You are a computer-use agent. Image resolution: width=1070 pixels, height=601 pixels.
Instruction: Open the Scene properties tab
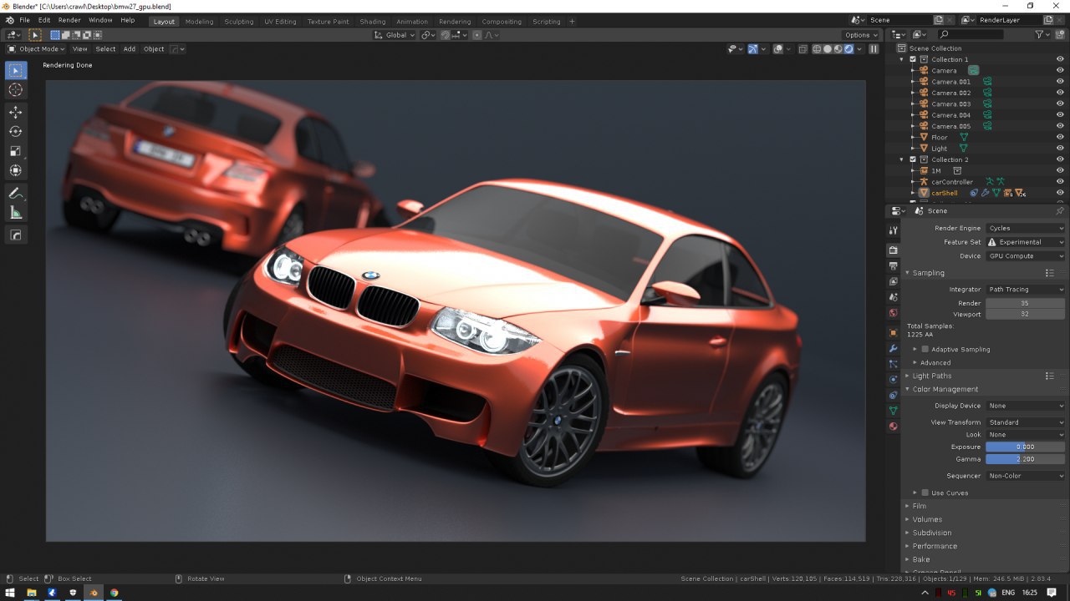click(x=893, y=298)
